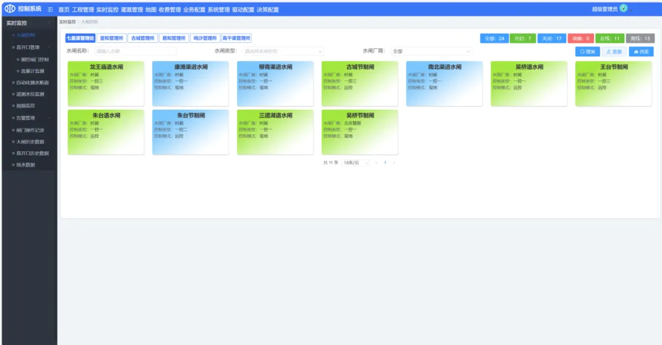Open 闸门操作记录 in the sidebar
662x345 pixels.
point(30,130)
